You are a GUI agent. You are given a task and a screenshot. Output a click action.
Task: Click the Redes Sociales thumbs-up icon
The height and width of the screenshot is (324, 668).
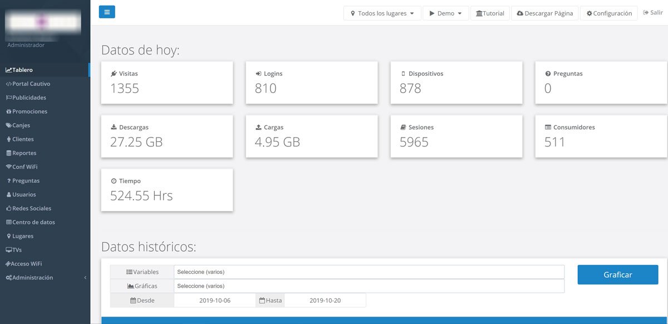pyautogui.click(x=8, y=209)
